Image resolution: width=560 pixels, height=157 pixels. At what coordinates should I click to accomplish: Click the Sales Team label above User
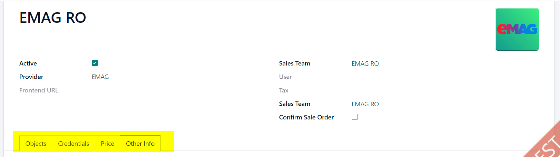[x=295, y=63]
